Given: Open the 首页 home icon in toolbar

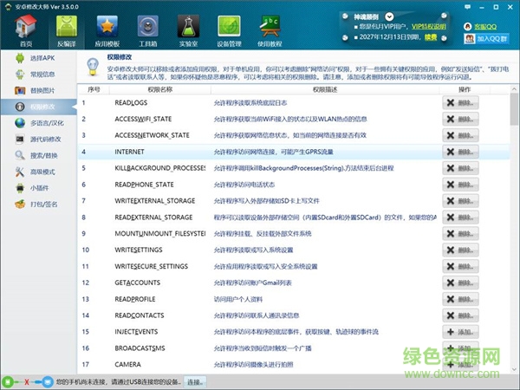Looking at the screenshot, I should [26, 29].
